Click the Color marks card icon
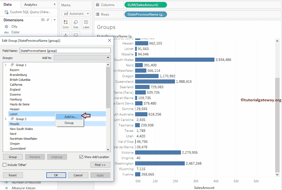The image size is (282, 190). [x=66, y=22]
